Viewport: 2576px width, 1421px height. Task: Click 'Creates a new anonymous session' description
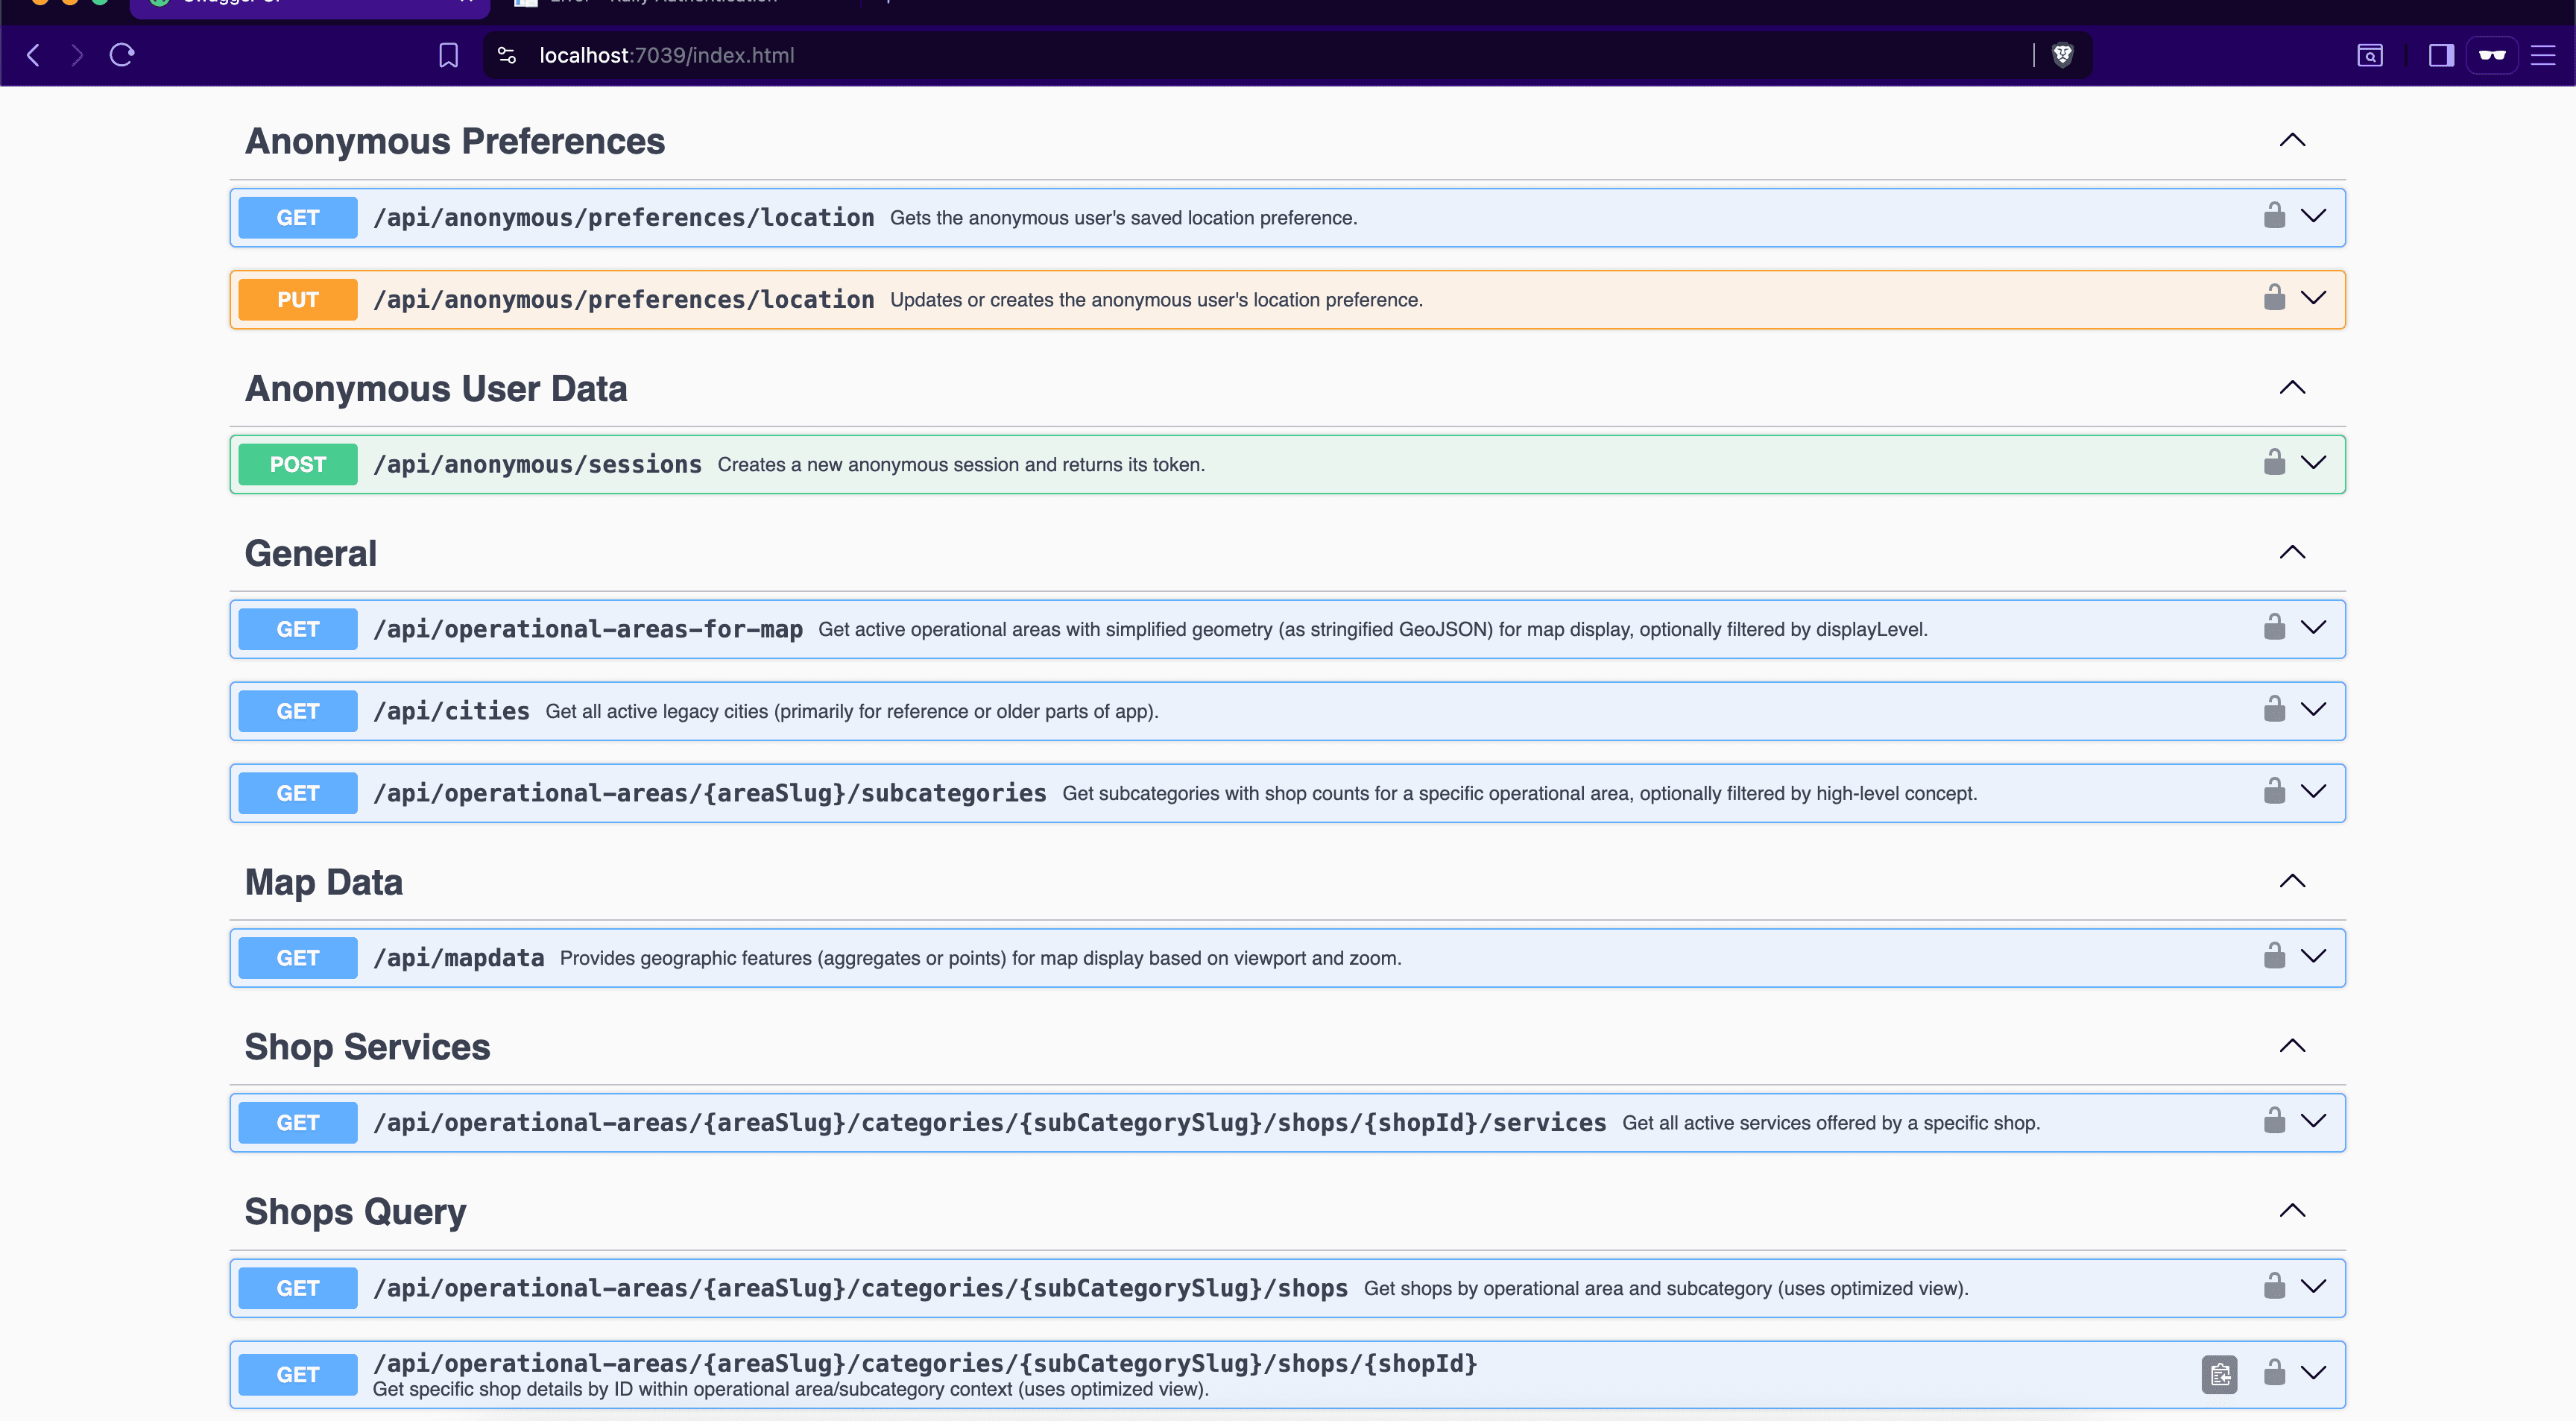point(961,464)
